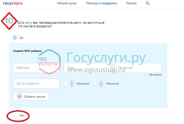Image resolution: width=184 pixels, height=124 pixels.
Task: Click the female figure icon
Action: point(101,84)
